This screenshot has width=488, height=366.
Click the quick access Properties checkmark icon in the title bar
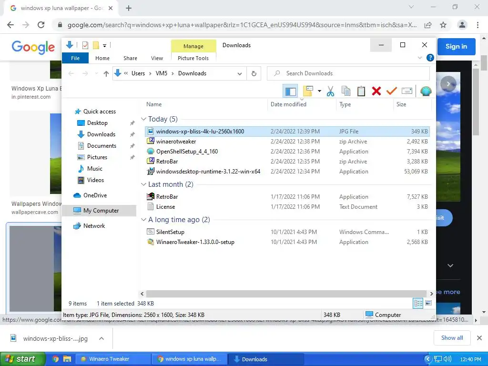click(85, 45)
